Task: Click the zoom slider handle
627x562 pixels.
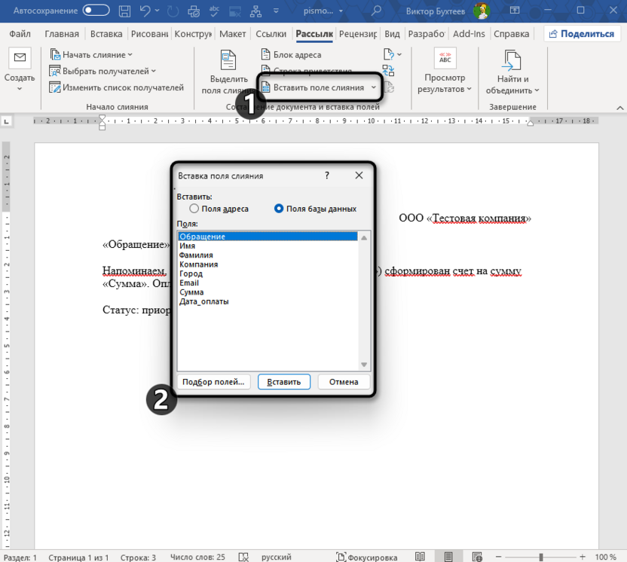Action: pos(540,557)
